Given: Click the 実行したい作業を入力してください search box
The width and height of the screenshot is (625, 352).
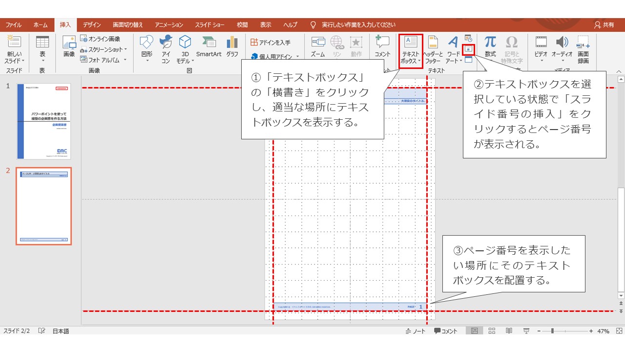Looking at the screenshot, I should pos(358,25).
